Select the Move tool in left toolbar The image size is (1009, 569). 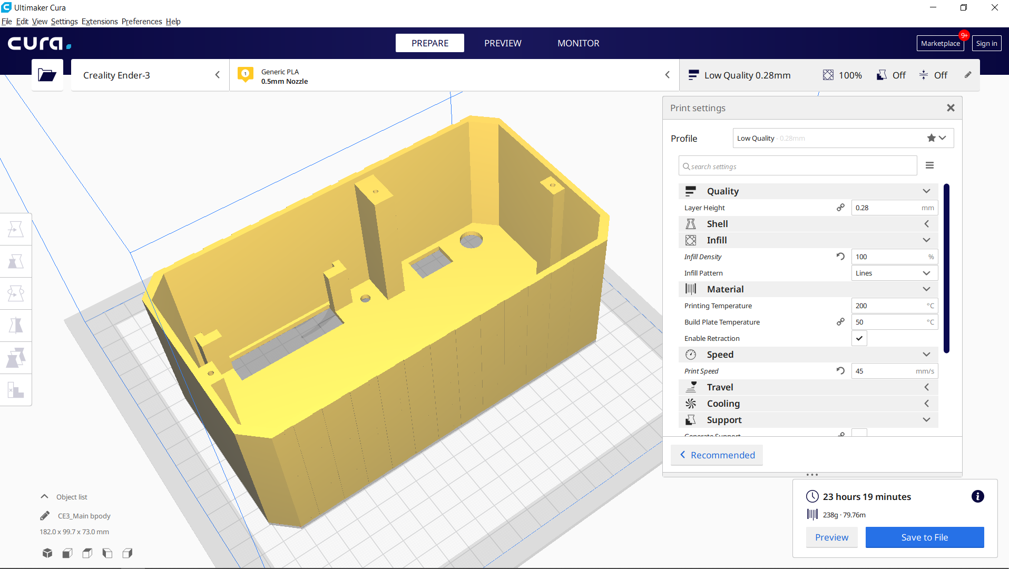click(16, 229)
